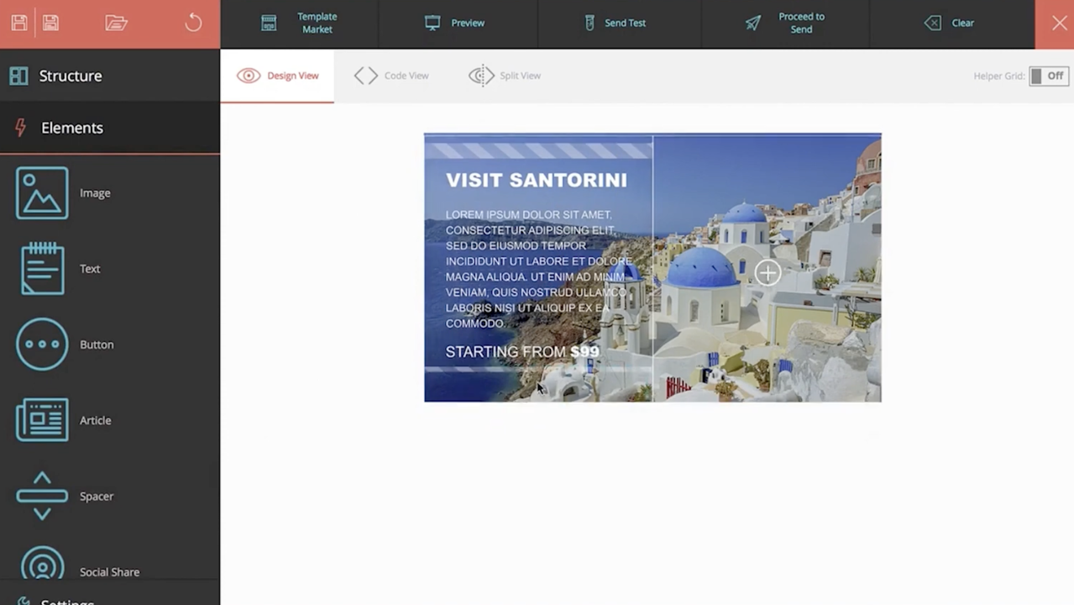Image resolution: width=1074 pixels, height=605 pixels.
Task: Select the Image element icon
Action: tap(42, 193)
